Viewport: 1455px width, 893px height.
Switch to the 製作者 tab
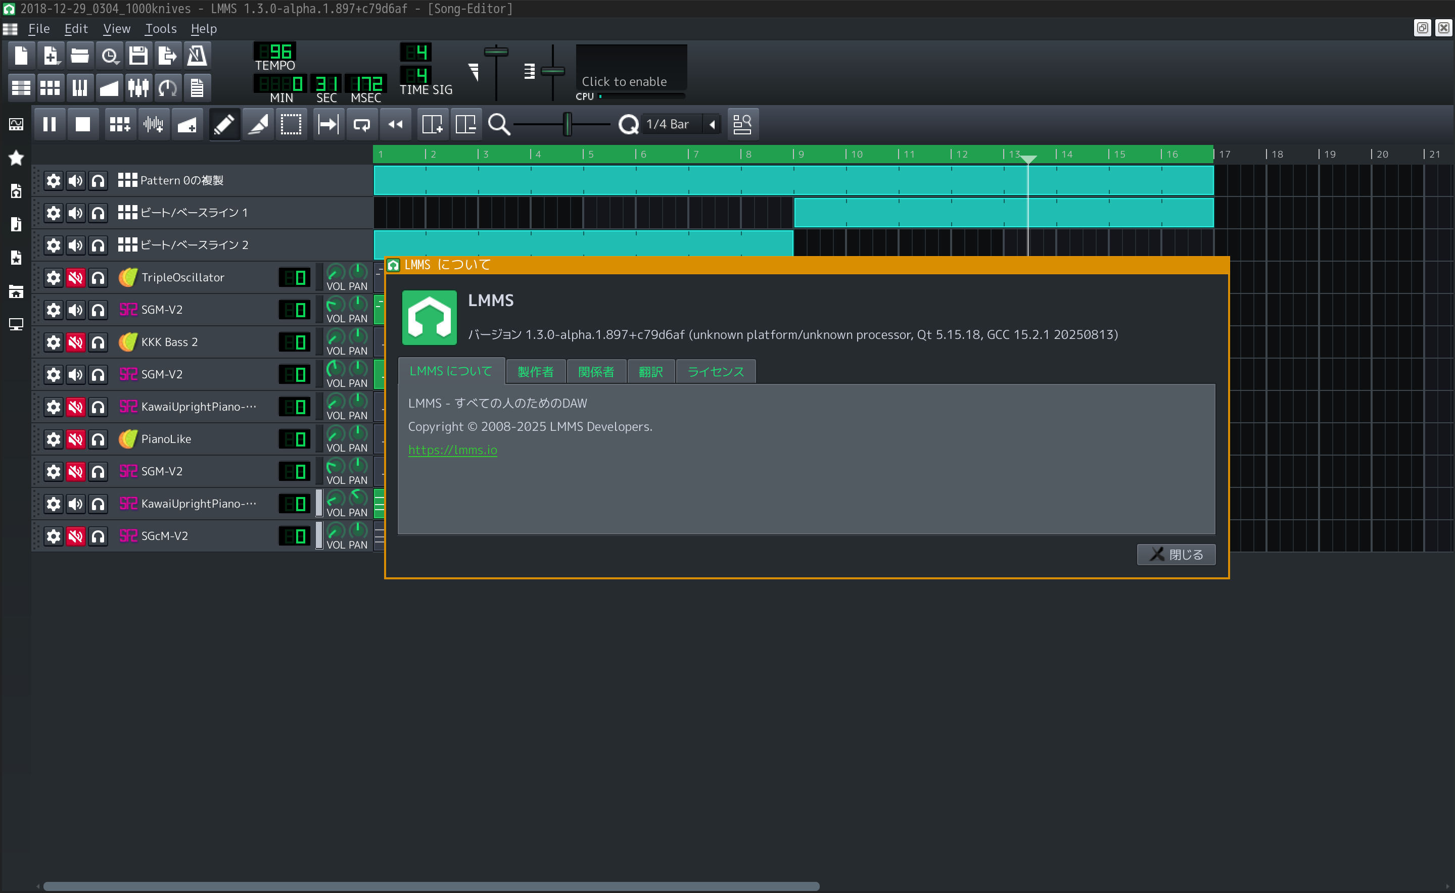click(x=535, y=371)
